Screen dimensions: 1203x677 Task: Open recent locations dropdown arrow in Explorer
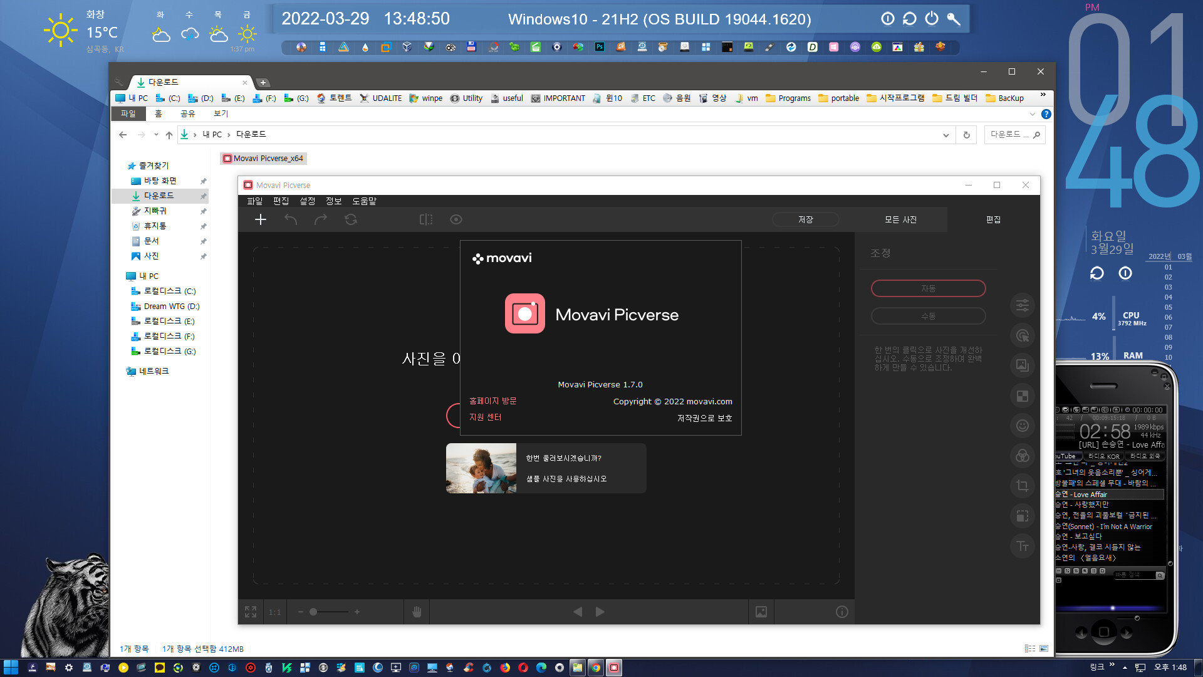tap(156, 135)
